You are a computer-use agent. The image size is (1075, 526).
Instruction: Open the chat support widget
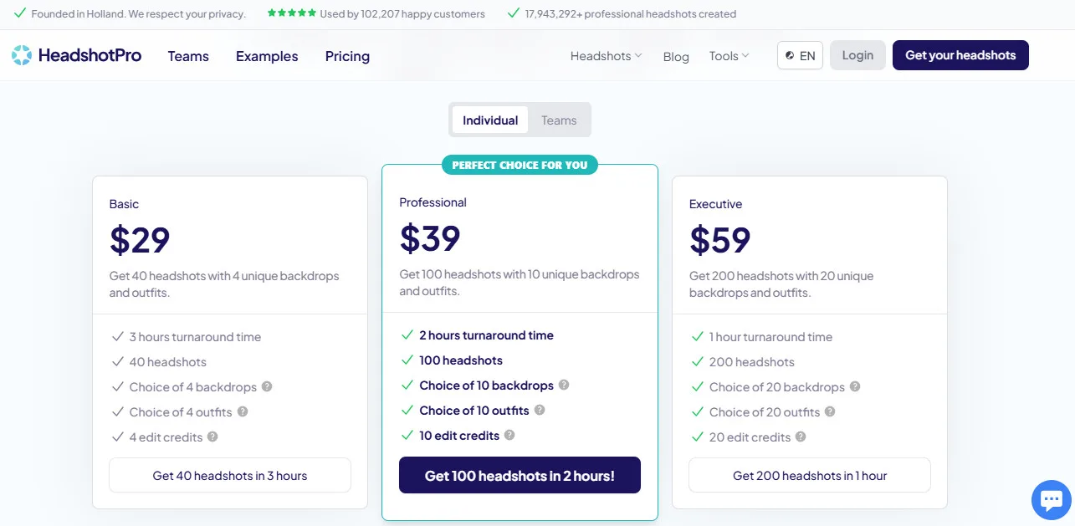click(1051, 499)
